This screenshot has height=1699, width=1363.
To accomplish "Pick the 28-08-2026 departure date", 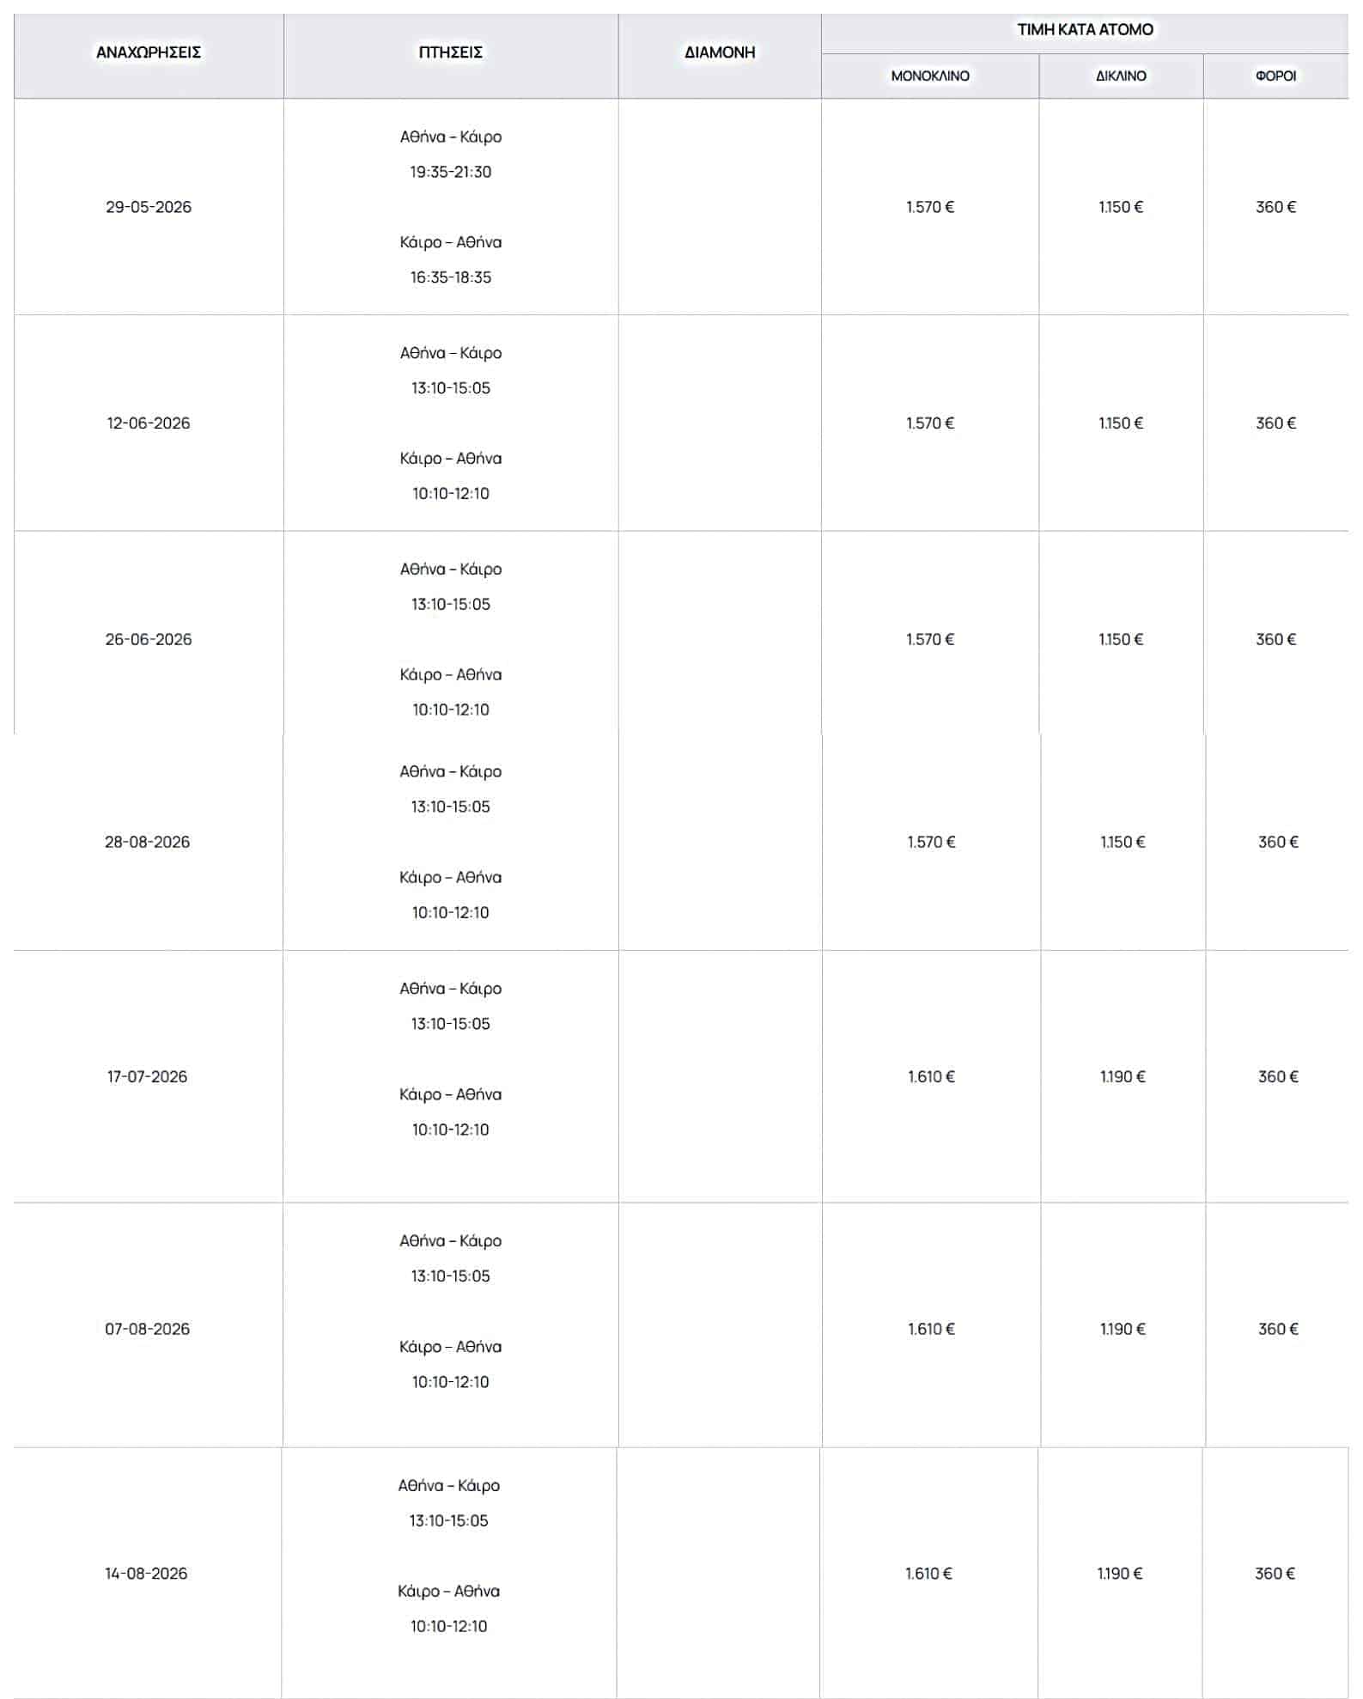I will (x=148, y=843).
